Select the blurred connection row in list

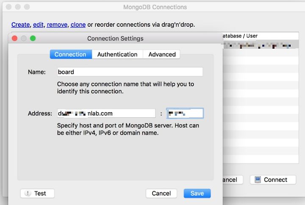click(x=261, y=45)
